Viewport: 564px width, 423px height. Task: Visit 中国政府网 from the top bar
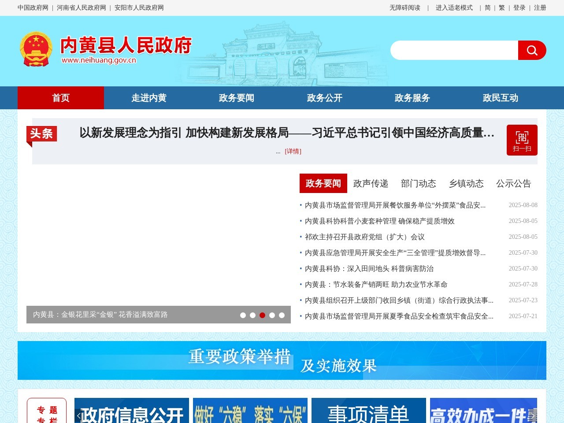pyautogui.click(x=32, y=8)
